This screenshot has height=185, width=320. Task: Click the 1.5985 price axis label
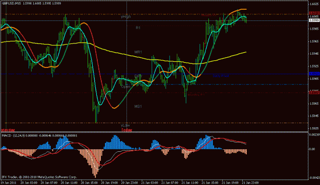314,29
